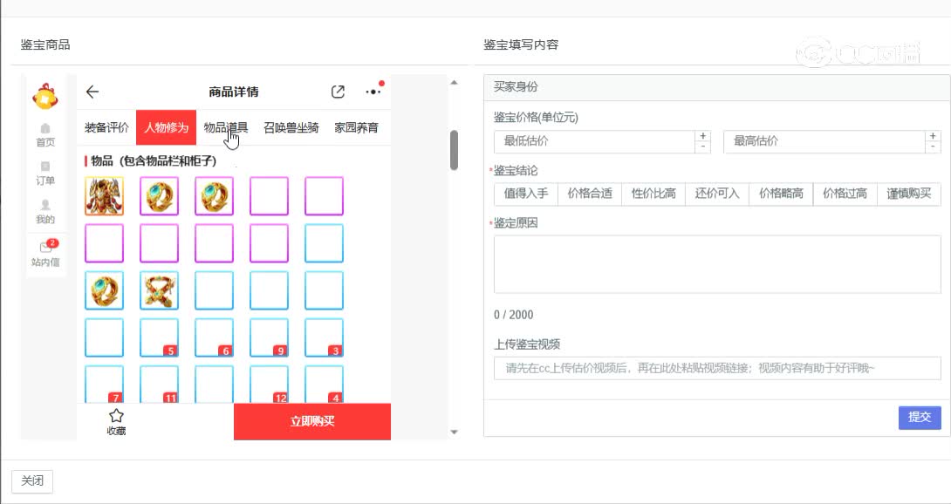Screen dimensions: 951x504
Task: Choose 还价可入 conclusion option
Action: [717, 194]
